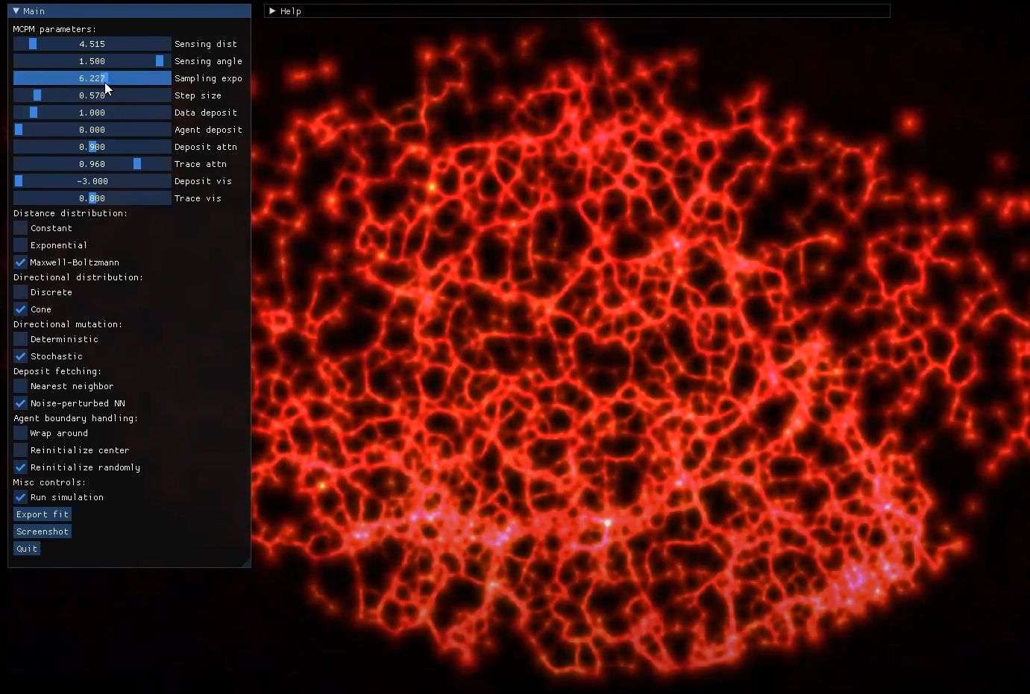Toggle the Maxwell-Boltzmann checkbox
Screen dimensions: 1030x694
[x=21, y=262]
